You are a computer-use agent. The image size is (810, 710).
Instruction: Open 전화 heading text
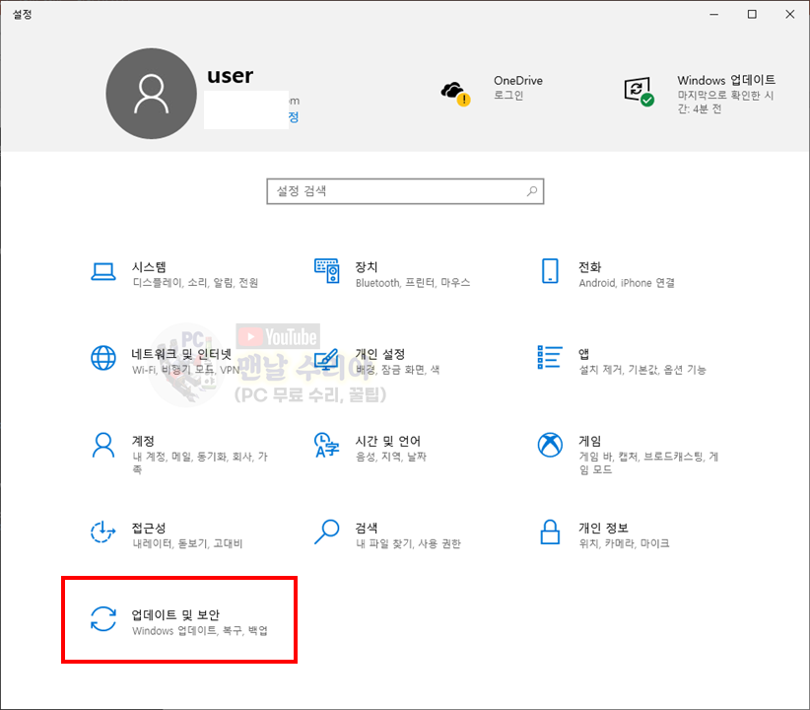coord(589,267)
